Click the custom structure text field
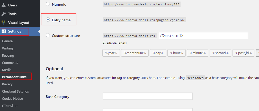 [x=203, y=36]
